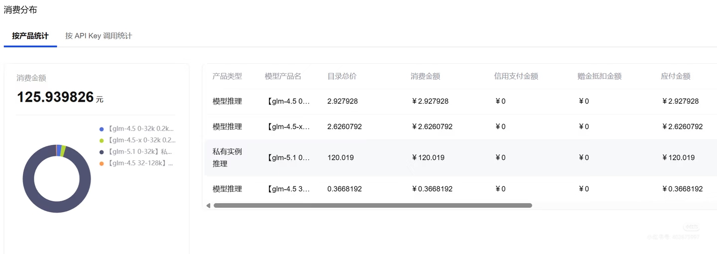
Task: Click the table's left scroll arrow
Action: [208, 205]
